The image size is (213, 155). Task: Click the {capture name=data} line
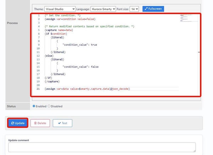pos(59,30)
